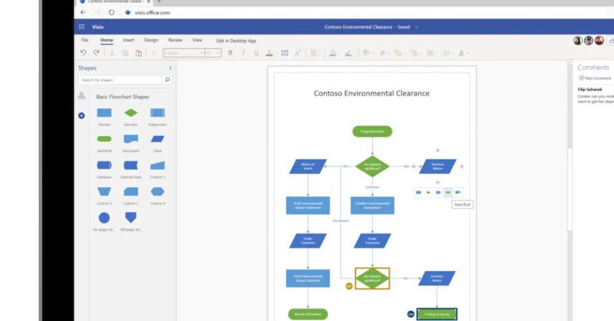Paste from clipboard in toolbar
The height and width of the screenshot is (321, 614).
(139, 53)
